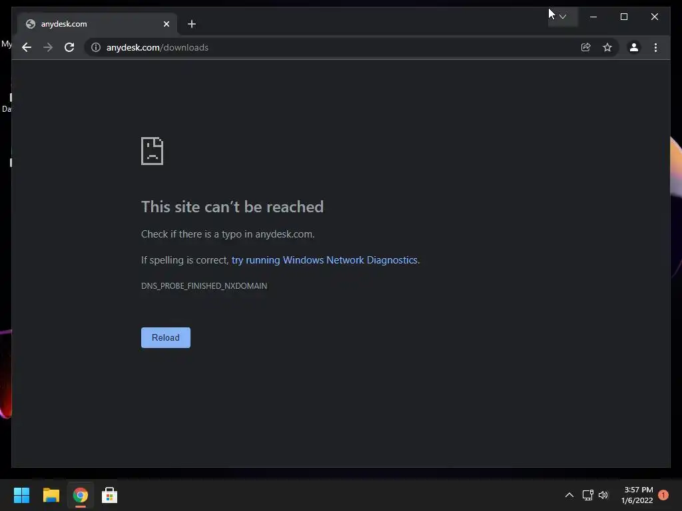Open Chrome three-dot menu
This screenshot has width=682, height=511.
click(x=655, y=47)
